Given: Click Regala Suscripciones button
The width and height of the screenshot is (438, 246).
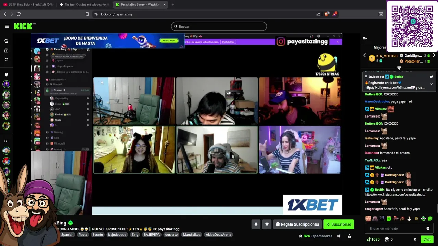Looking at the screenshot, I should pos(297,224).
